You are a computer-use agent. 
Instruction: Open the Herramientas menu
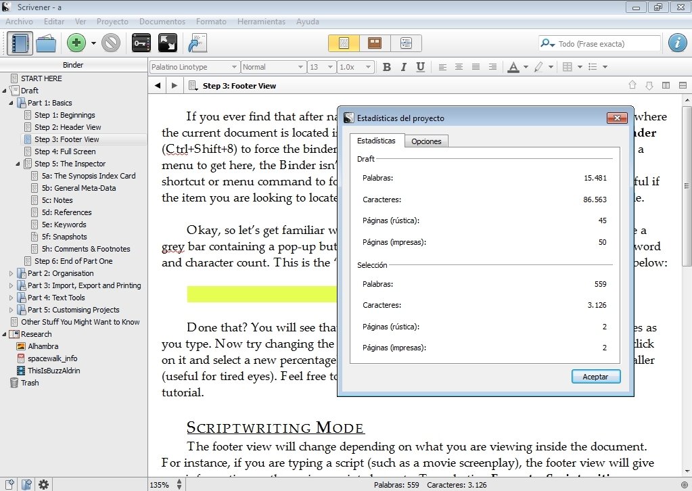tap(261, 22)
